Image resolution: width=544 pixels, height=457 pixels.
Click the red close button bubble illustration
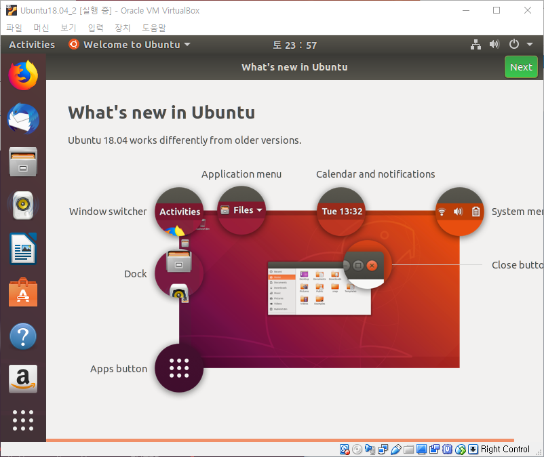368,264
